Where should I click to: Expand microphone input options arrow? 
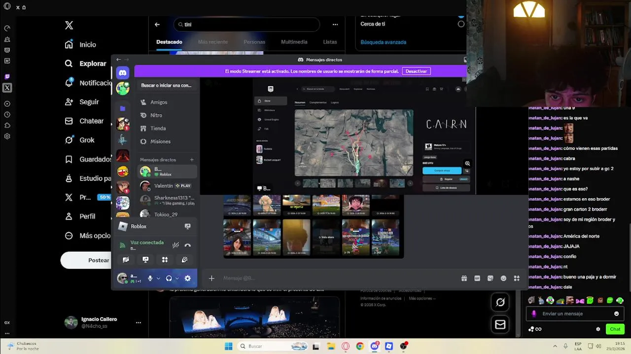tap(158, 278)
